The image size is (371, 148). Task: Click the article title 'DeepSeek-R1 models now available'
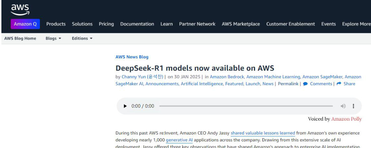click(195, 68)
